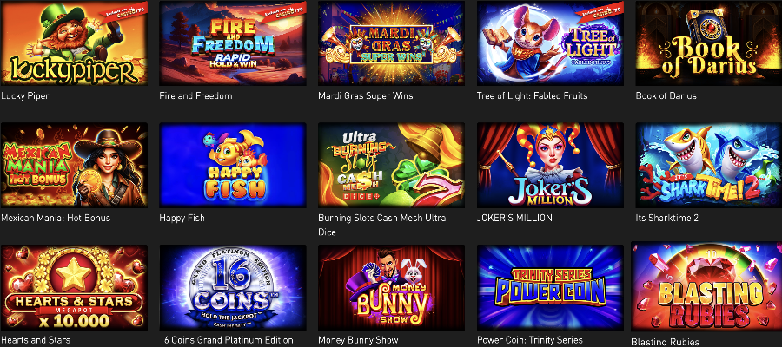Select 'Power Coin: Trinity Series' title text
This screenshot has height=347, width=782.
(530, 341)
